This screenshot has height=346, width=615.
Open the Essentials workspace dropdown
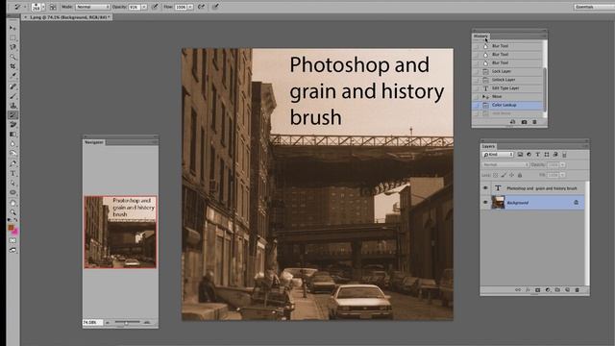pos(594,7)
